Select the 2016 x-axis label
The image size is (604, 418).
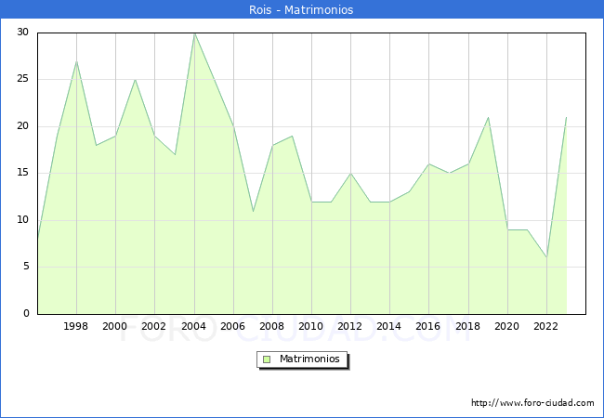pyautogui.click(x=427, y=326)
